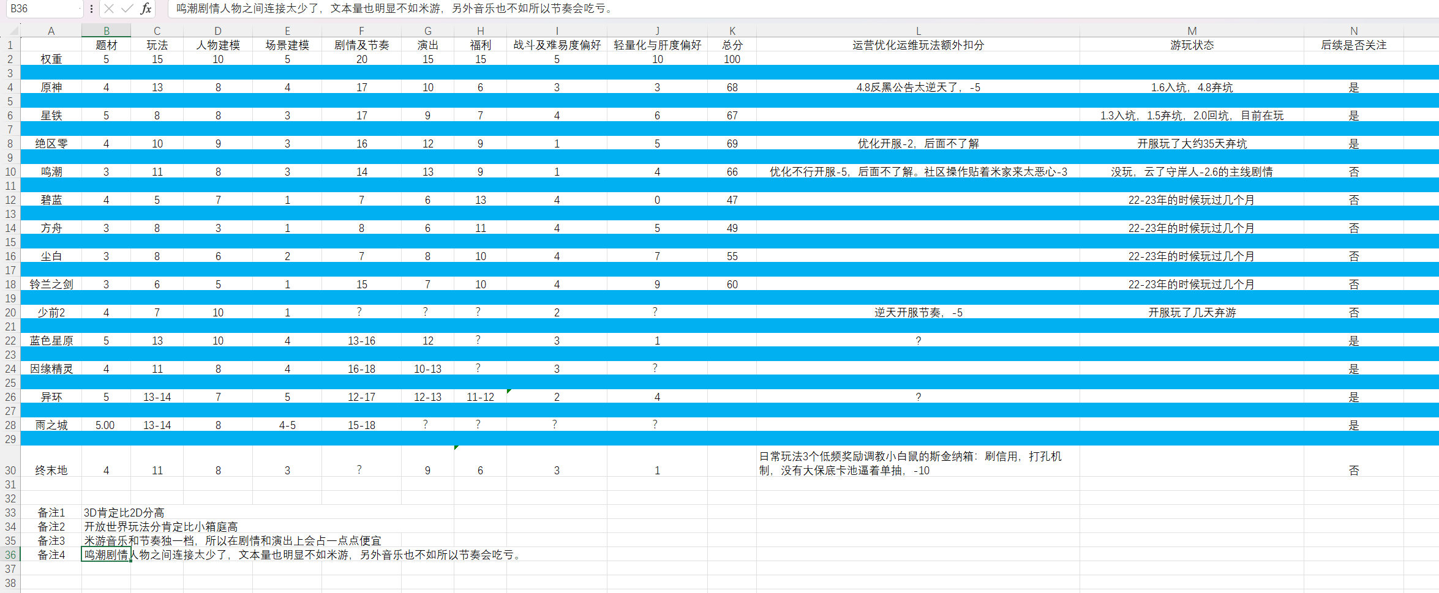Click the 总分 header cell

tap(732, 45)
